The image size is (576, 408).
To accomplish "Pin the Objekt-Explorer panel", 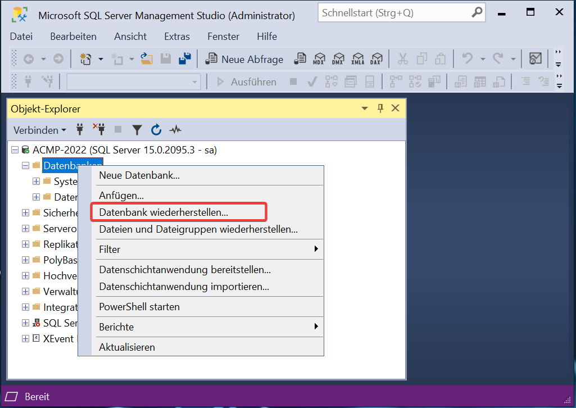I will pyautogui.click(x=380, y=108).
